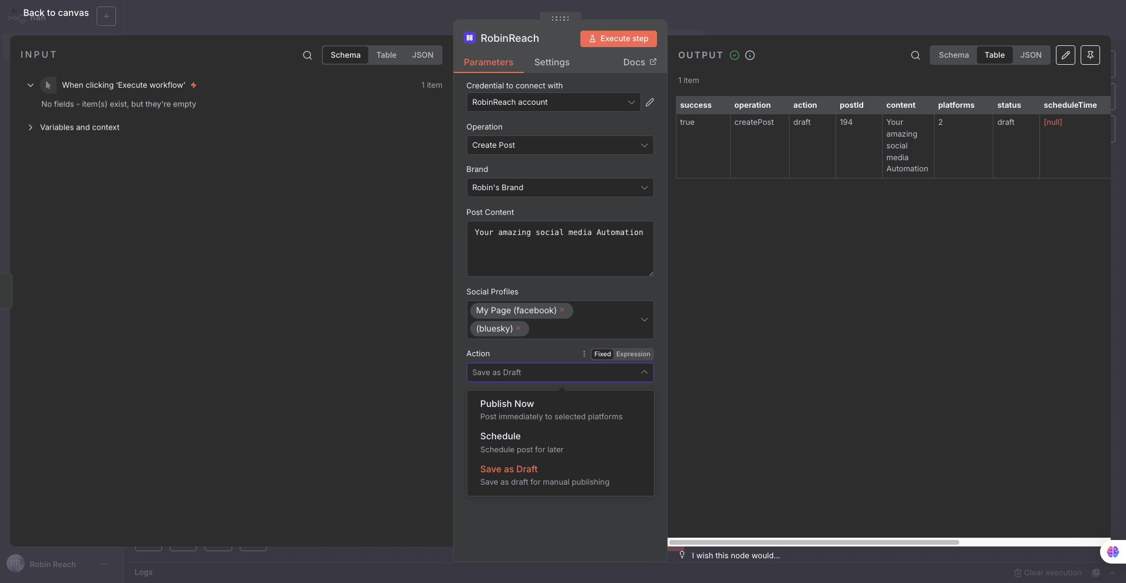Pin the output data
This screenshot has height=583, width=1126.
[1090, 55]
